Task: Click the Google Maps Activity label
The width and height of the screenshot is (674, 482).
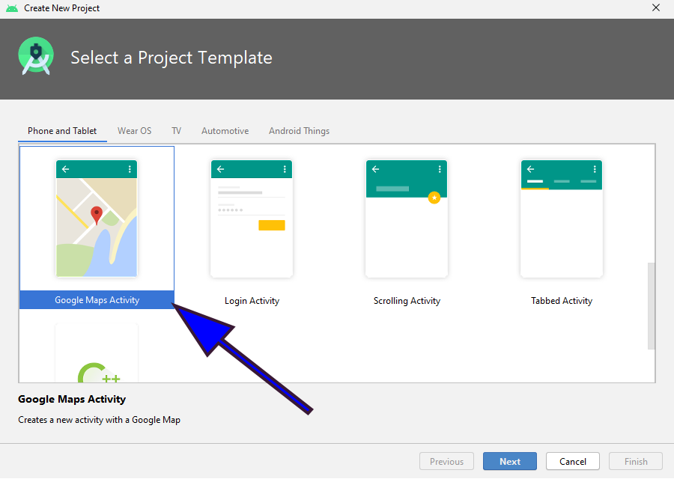Action: pos(97,300)
